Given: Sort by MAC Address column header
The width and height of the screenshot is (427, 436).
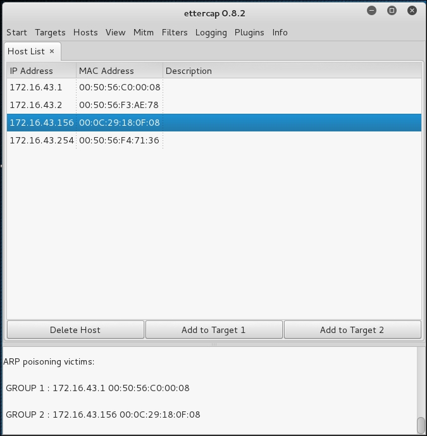Looking at the screenshot, I should pos(120,71).
